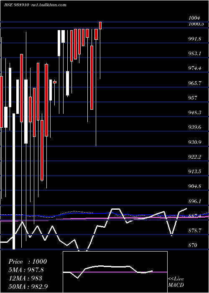This screenshot has width=209, height=293.
Task: Select the 939.6 axis value
Action: pos(195,127)
